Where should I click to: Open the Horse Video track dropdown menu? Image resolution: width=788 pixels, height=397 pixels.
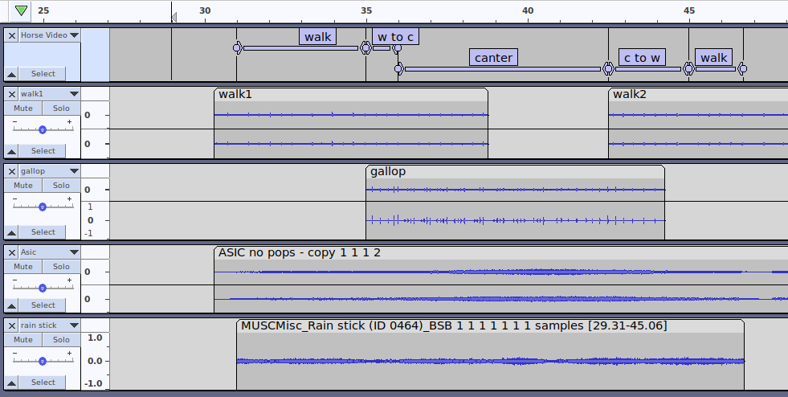coord(74,35)
